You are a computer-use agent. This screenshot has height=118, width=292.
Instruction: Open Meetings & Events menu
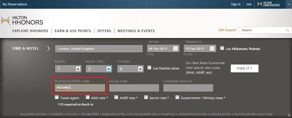[136, 31]
